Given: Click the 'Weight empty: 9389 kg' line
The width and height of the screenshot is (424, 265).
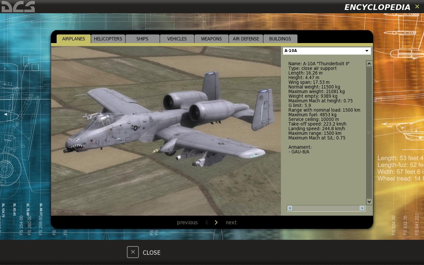Looking at the screenshot, I should coord(313,96).
